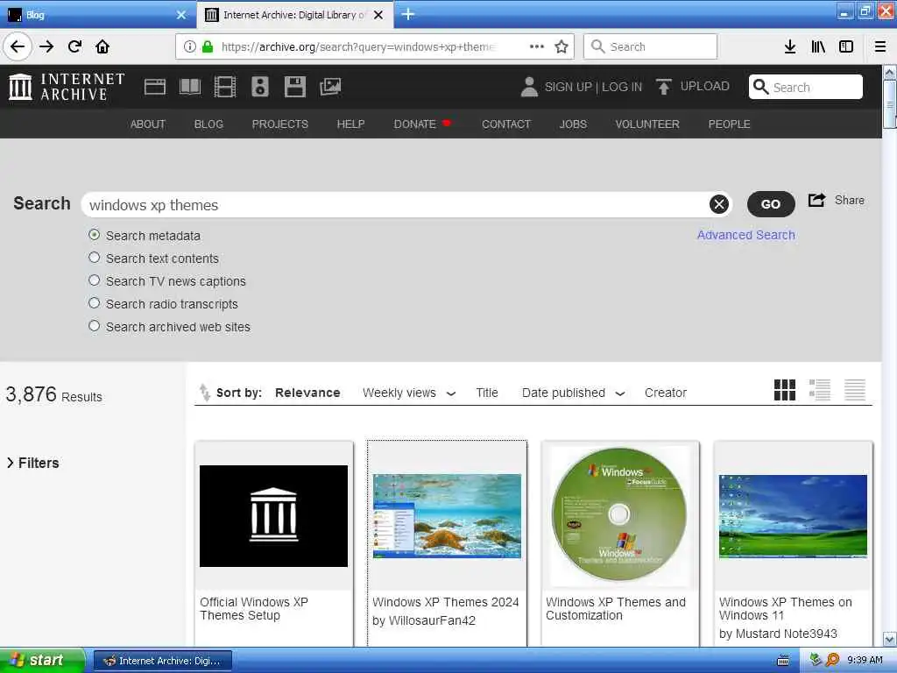Open the BLOG menu item
The width and height of the screenshot is (897, 673).
pyautogui.click(x=208, y=124)
